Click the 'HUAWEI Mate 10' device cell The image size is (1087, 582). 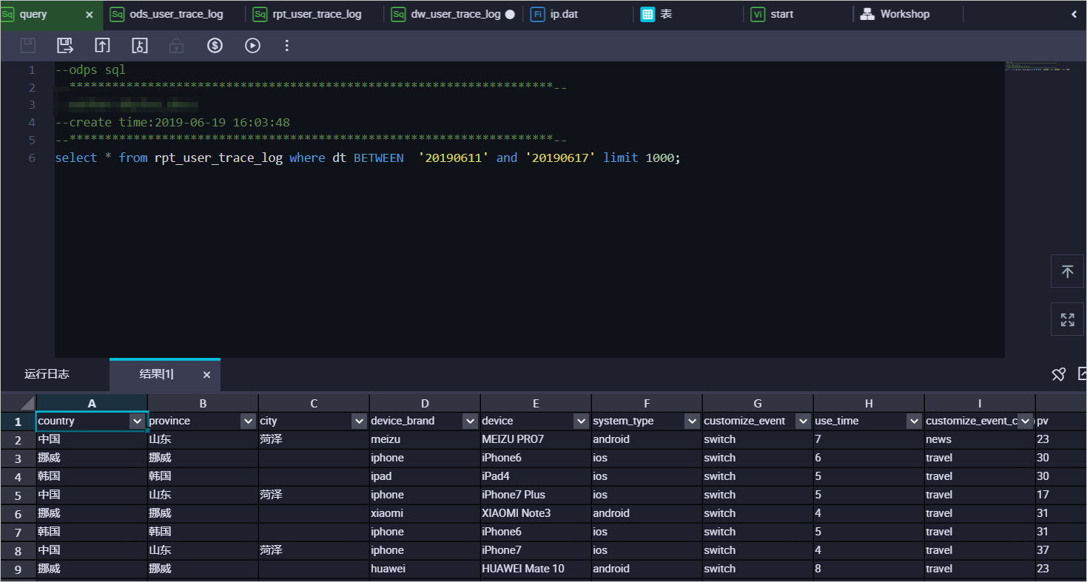[x=536, y=569]
